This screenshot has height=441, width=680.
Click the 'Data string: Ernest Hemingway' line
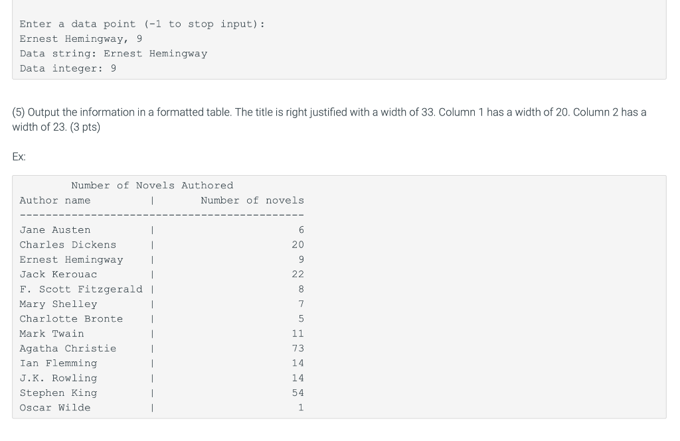point(113,54)
